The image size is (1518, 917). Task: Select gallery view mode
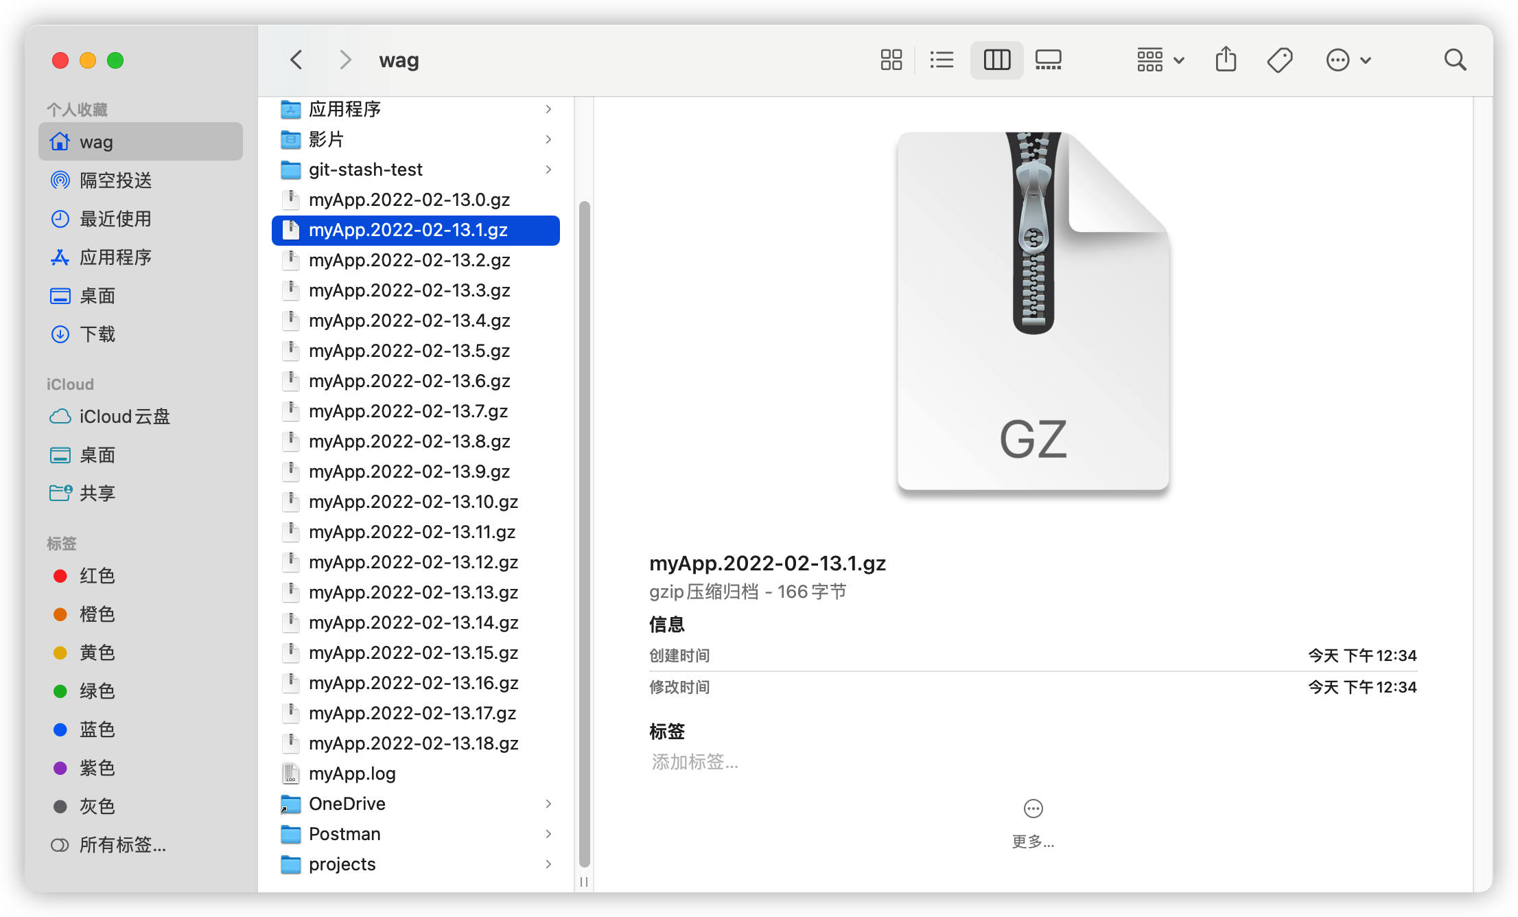(1048, 60)
